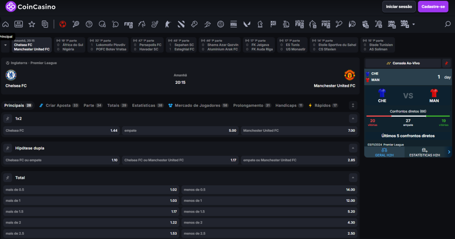The height and width of the screenshot is (239, 455).
Task: Select the red football sport icon
Action: (x=63, y=24)
